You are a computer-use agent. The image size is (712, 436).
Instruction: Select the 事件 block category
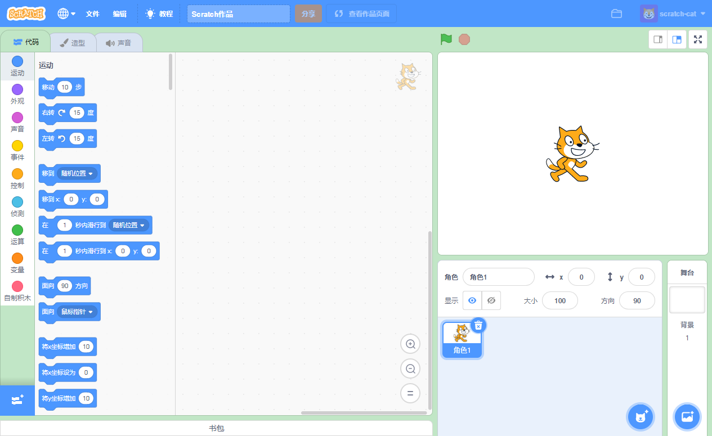pos(17,151)
